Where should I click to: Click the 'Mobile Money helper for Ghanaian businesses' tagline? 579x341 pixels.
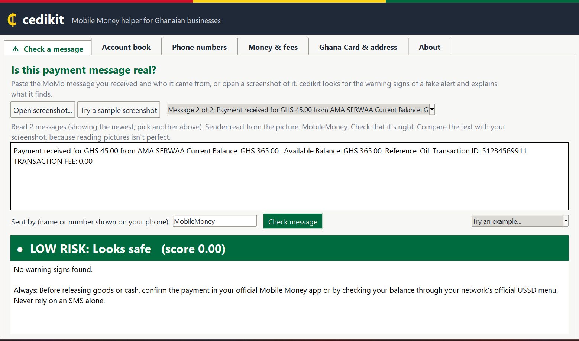[146, 20]
